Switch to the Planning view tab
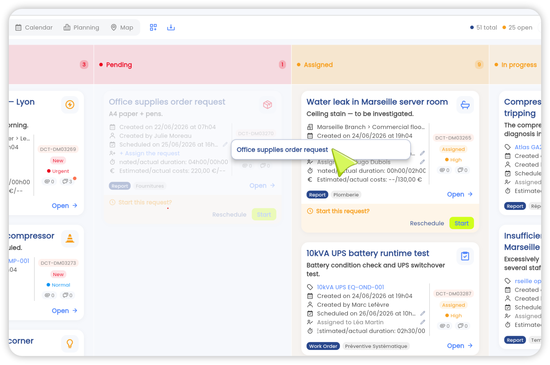 [x=81, y=27]
